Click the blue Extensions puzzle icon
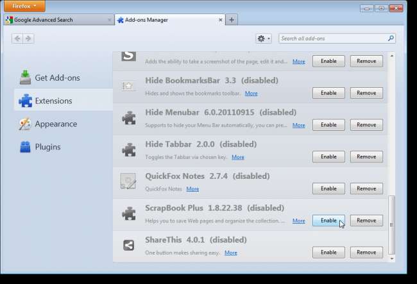 (25, 101)
